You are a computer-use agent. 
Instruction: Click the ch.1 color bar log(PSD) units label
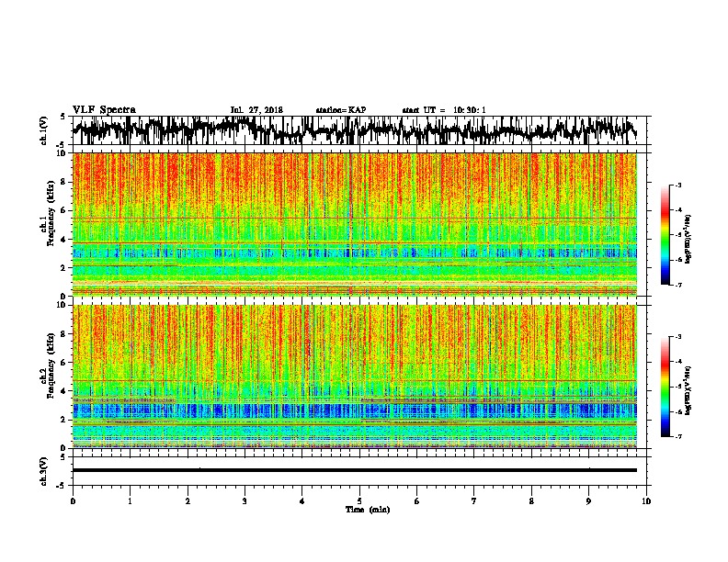point(688,239)
